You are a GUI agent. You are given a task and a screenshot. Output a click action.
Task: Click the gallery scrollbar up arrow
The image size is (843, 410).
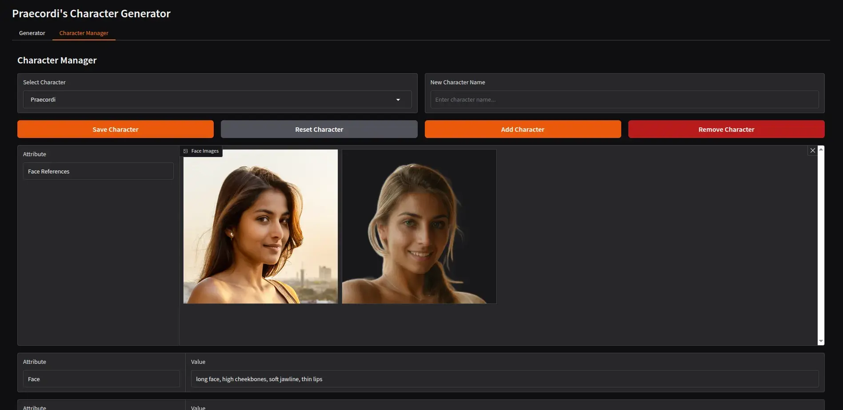821,150
